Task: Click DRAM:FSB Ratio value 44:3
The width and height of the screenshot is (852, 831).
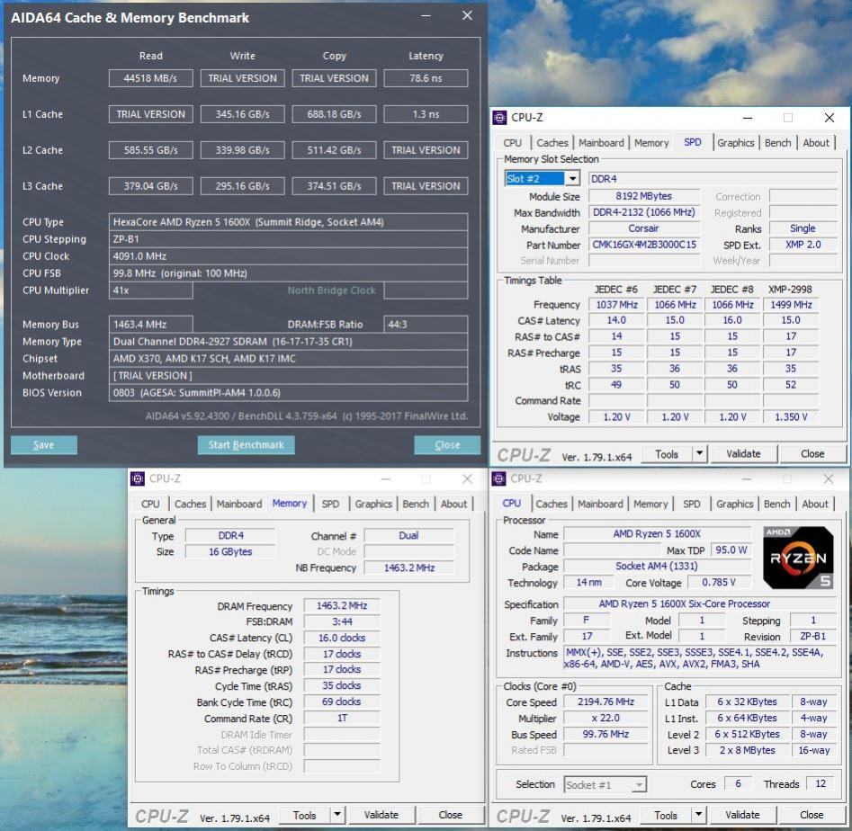Action: coord(426,325)
